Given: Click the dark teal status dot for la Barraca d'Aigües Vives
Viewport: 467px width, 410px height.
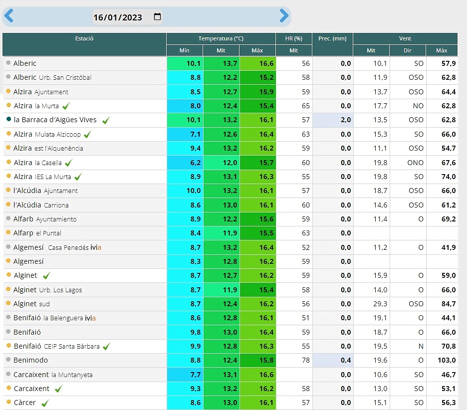Looking at the screenshot, I should click(8, 119).
